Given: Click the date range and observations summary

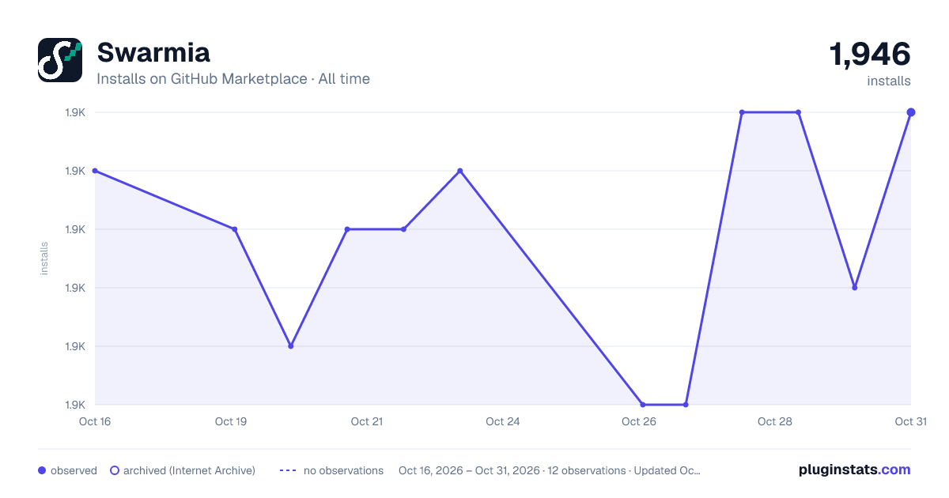Looking at the screenshot, I should 550,470.
